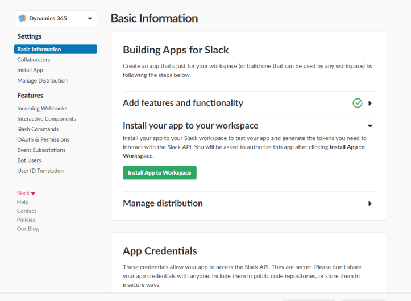Click the Basic Information page title

coord(155,18)
